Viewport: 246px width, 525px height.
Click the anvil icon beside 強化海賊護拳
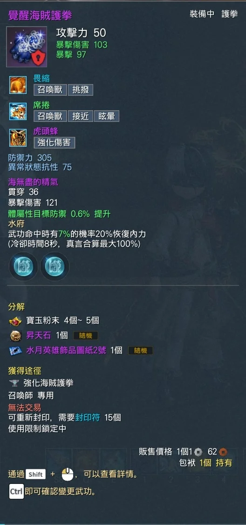pyautogui.click(x=14, y=383)
